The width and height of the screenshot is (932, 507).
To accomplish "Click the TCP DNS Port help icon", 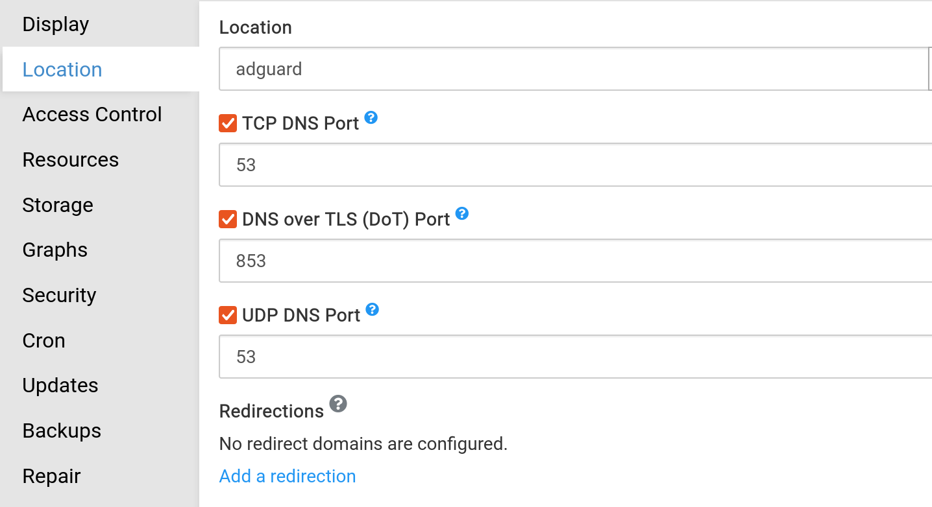I will click(x=371, y=118).
